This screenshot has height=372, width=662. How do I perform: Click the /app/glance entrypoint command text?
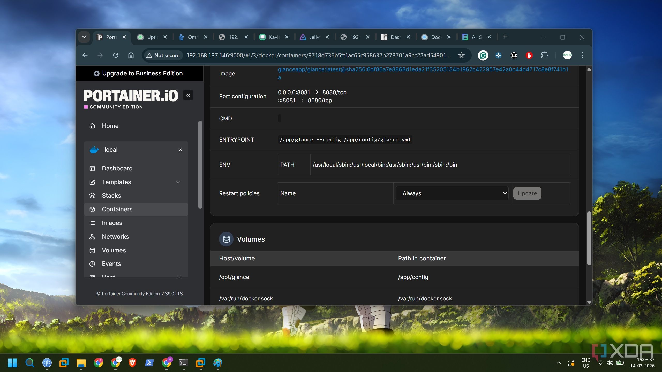coord(345,140)
